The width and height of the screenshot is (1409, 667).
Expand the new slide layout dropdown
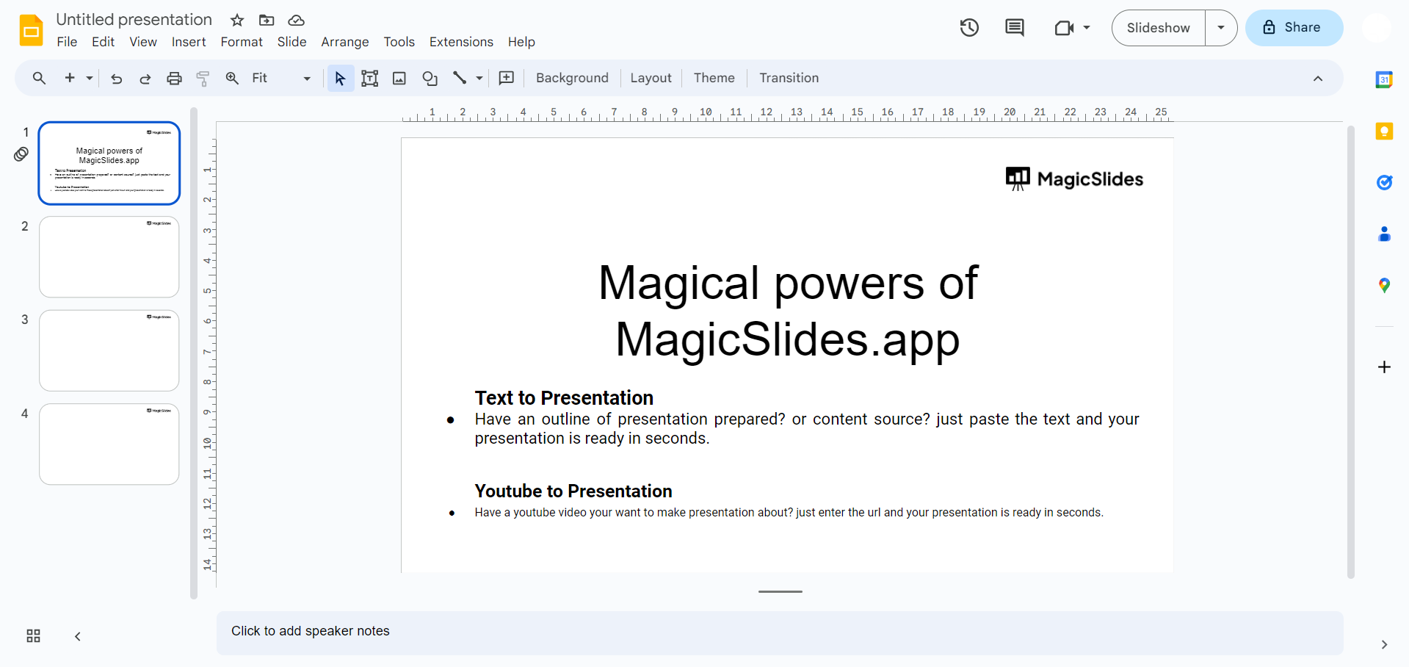[x=90, y=79]
